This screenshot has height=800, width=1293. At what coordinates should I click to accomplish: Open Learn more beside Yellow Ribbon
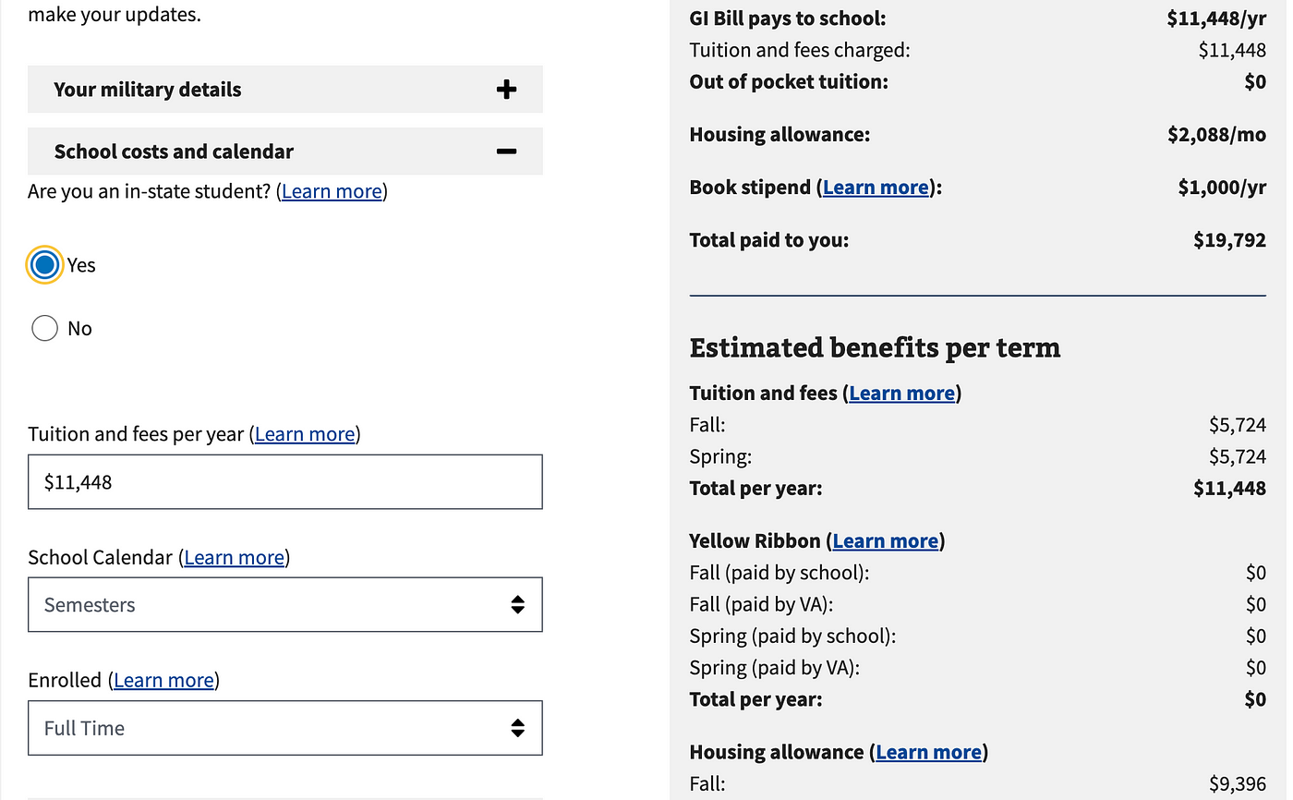pos(885,541)
